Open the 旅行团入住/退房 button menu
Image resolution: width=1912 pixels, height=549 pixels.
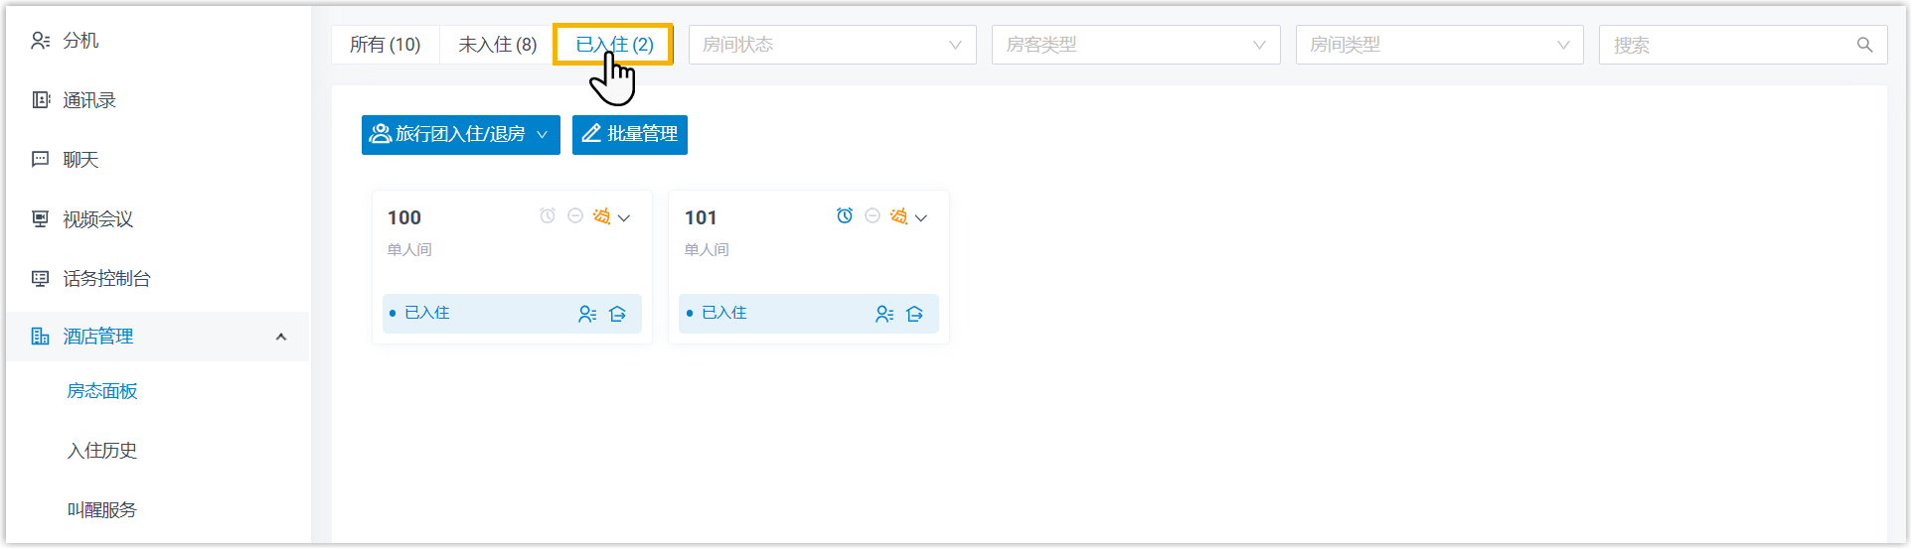coord(460,134)
